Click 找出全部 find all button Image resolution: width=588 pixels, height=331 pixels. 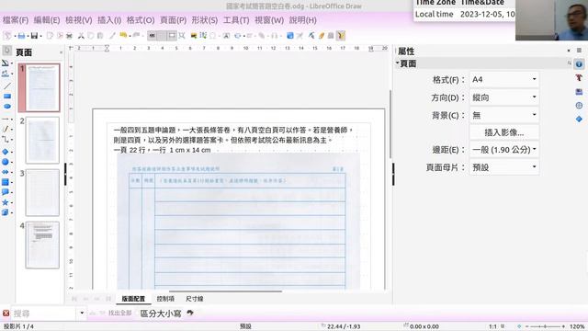click(x=119, y=313)
